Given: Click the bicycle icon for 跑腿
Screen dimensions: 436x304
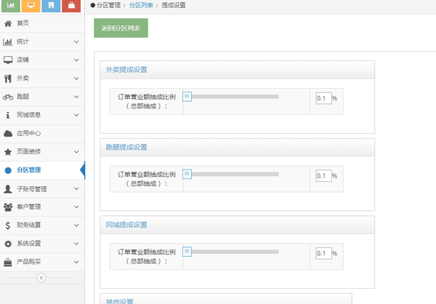Looking at the screenshot, I should point(8,97).
